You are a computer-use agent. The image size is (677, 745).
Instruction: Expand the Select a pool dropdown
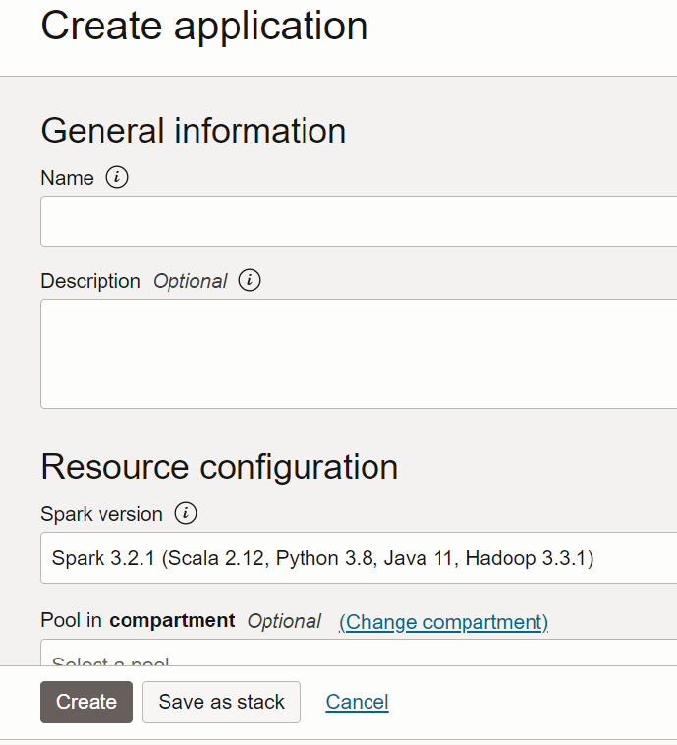click(359, 654)
